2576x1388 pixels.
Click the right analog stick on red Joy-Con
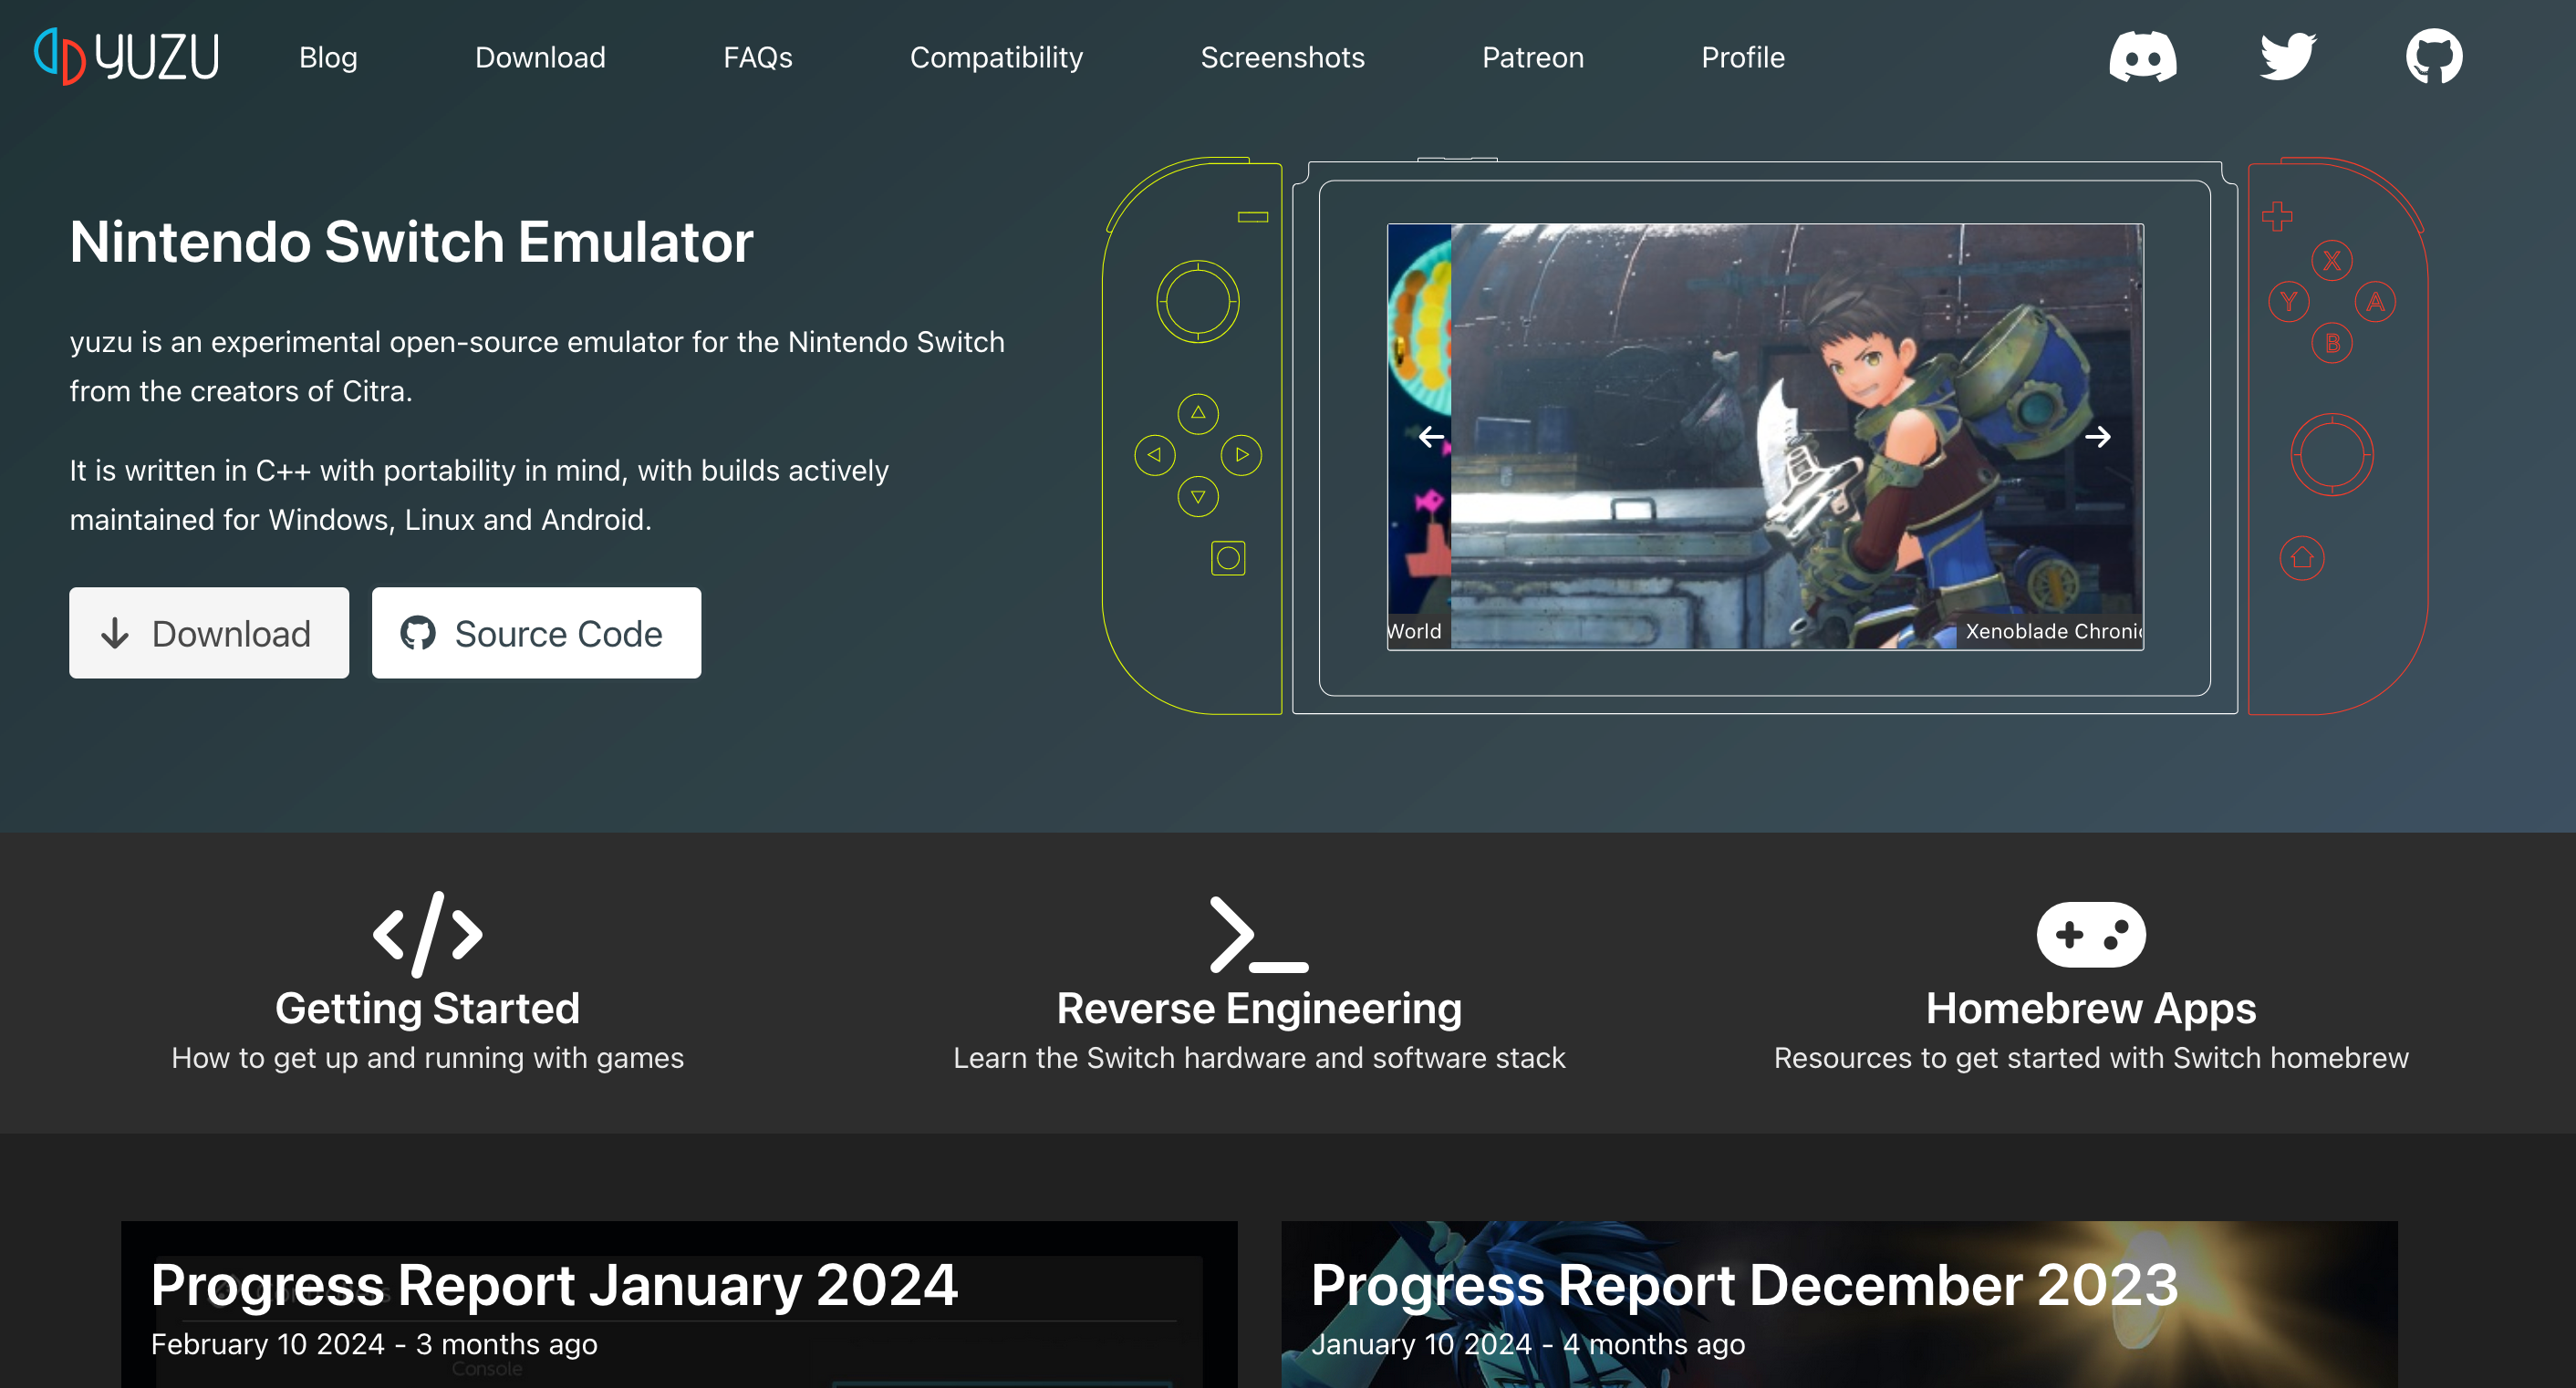point(2332,455)
